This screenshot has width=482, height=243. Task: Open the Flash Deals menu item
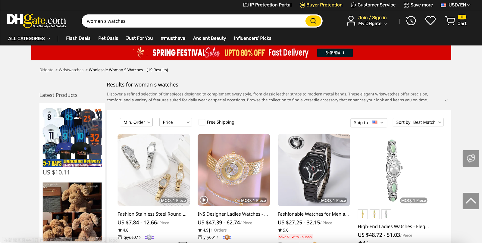tap(78, 38)
